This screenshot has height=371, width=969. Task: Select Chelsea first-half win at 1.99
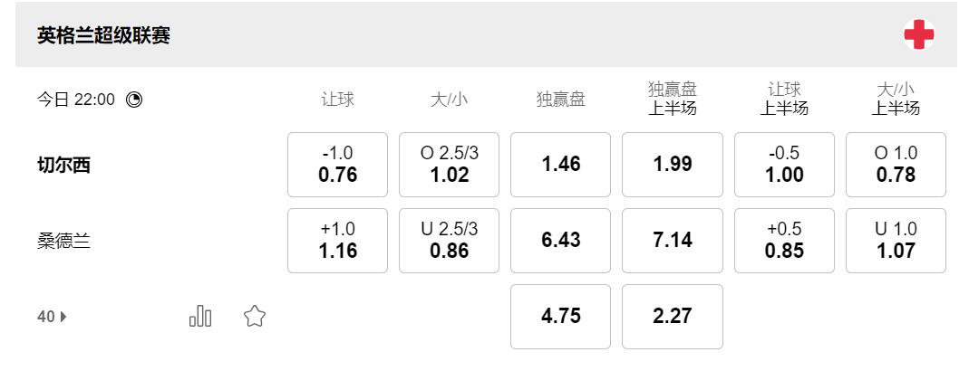click(x=673, y=165)
